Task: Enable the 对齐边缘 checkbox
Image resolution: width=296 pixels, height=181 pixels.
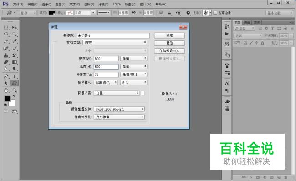Action: [x=215, y=13]
